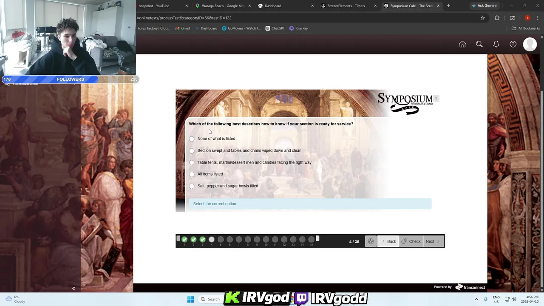The height and width of the screenshot is (306, 544).
Task: Jump to question 1 progress dot
Action: pos(184,240)
